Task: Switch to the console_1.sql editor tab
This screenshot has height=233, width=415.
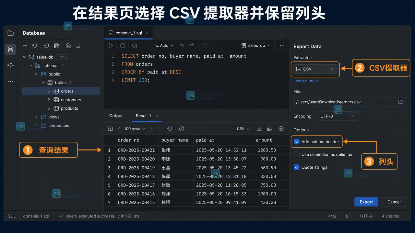Action: pos(128,33)
